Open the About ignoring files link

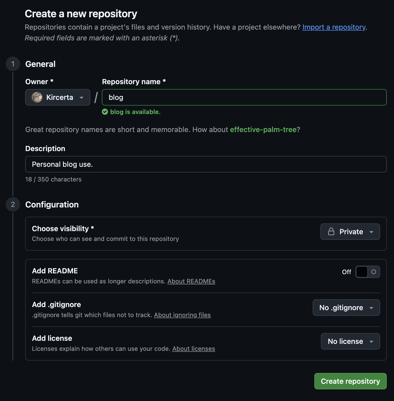point(182,315)
